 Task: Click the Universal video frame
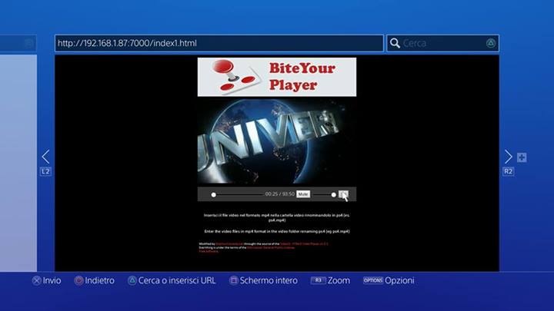tap(277, 141)
